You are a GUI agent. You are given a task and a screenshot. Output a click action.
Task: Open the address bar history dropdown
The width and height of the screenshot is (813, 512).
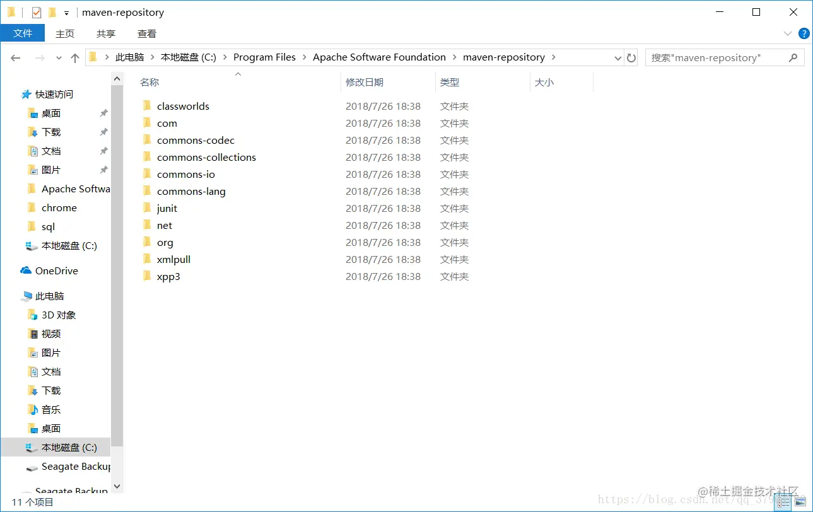pos(617,57)
